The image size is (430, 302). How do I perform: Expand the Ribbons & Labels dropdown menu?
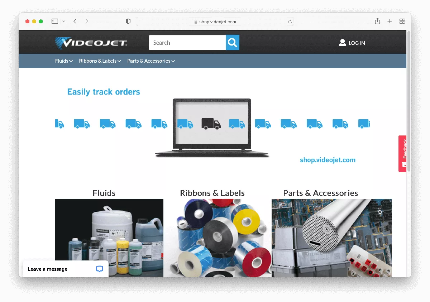[x=100, y=61]
